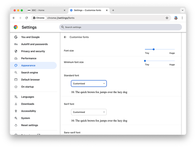
Task: Open the Serif font dropdown
Action: 89,112
